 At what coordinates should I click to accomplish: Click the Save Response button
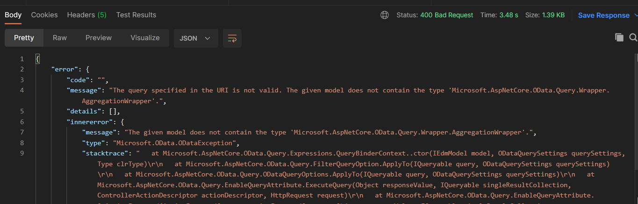click(x=604, y=15)
